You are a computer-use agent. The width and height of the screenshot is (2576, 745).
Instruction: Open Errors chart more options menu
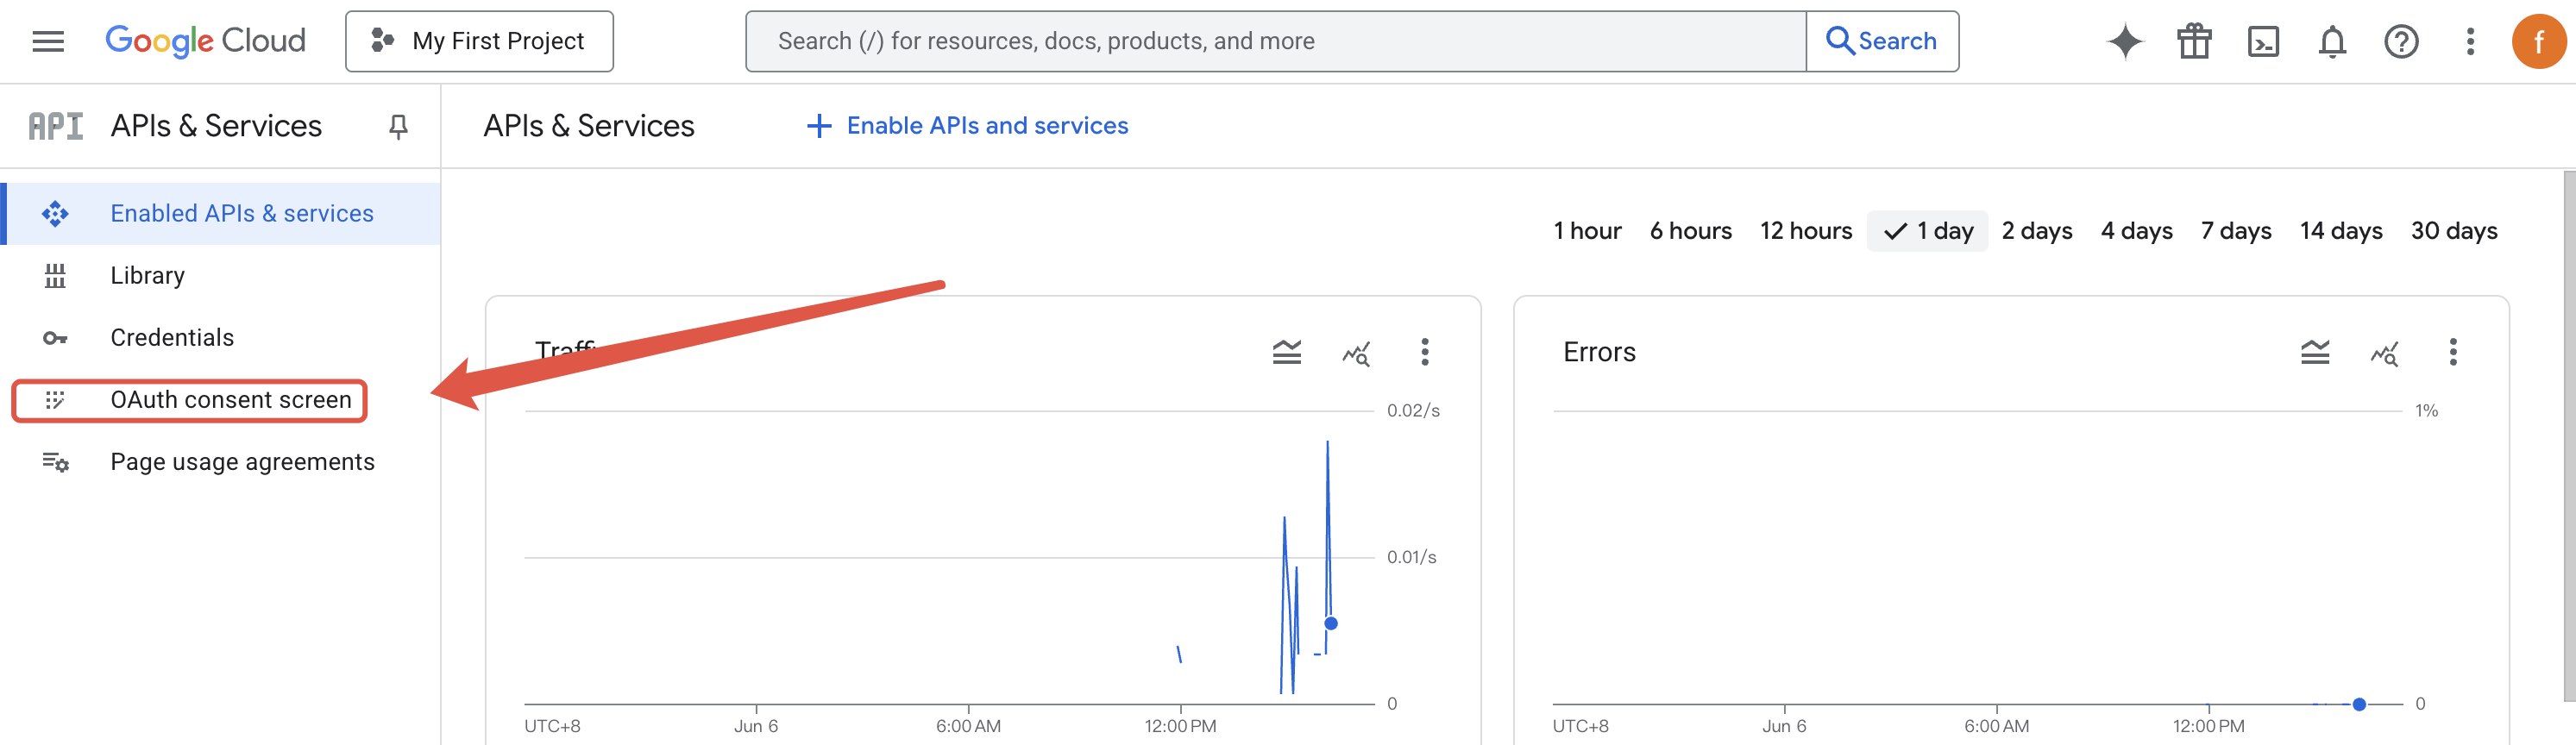pos(2453,352)
